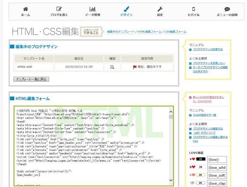Click the soft love heart counter icon
Image resolution: width=247 pixels, height=187 pixels.
197,175
